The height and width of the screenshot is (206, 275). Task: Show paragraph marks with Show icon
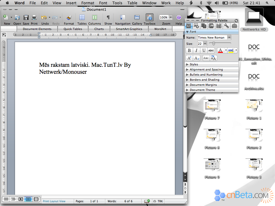click(108, 17)
